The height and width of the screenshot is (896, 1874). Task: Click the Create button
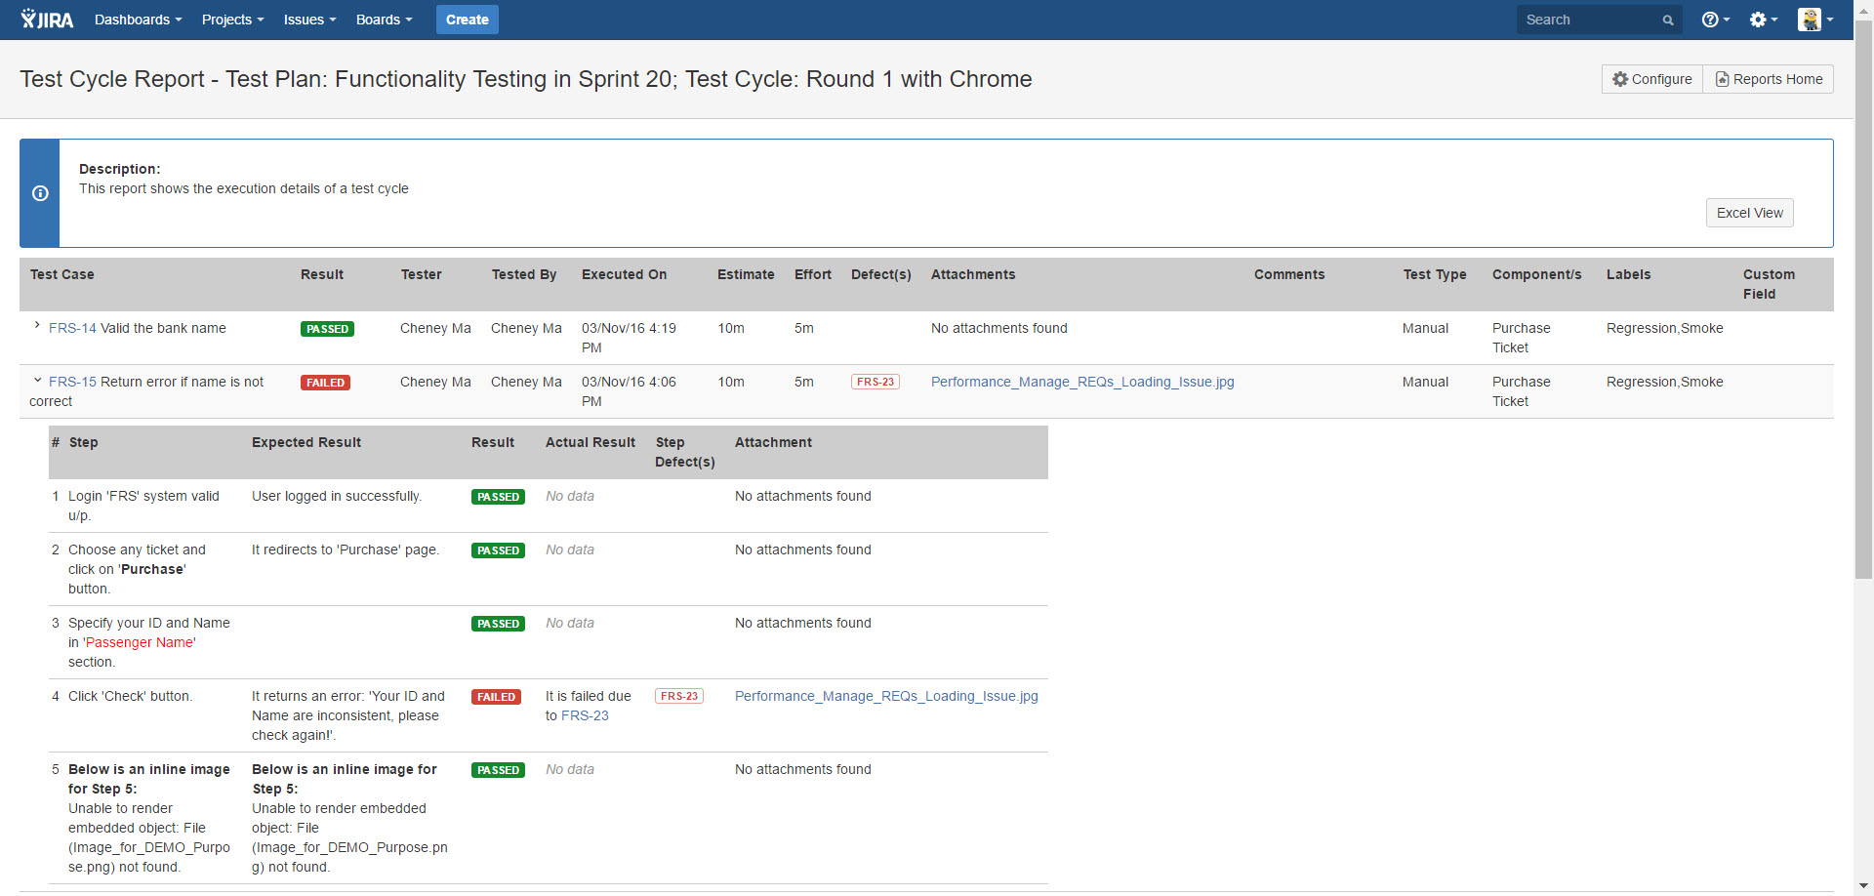click(468, 20)
